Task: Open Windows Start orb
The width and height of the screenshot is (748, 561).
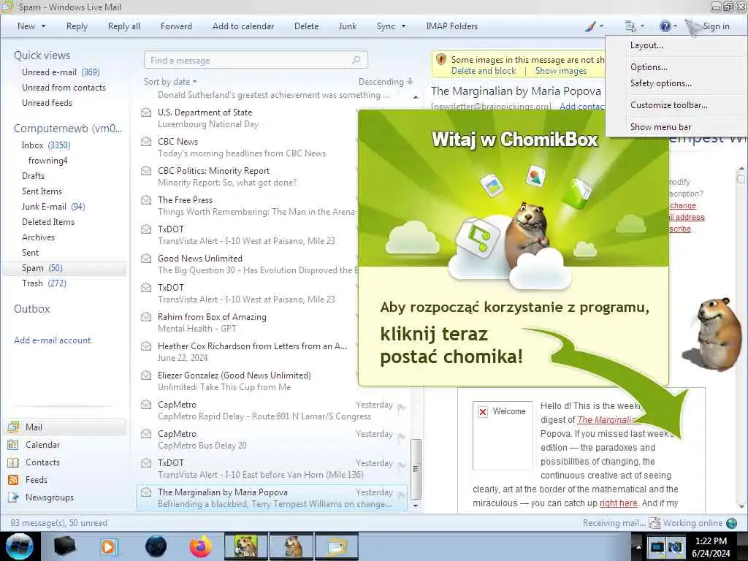Action: coord(19,546)
